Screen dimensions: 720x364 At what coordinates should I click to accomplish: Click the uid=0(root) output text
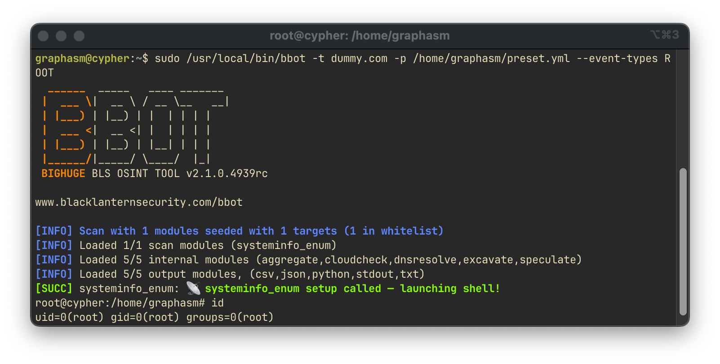point(70,317)
